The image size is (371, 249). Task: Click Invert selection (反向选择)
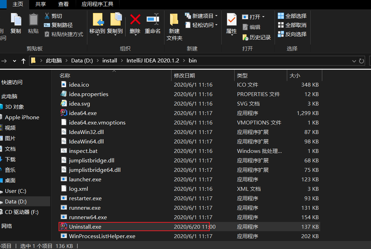[x=292, y=34]
